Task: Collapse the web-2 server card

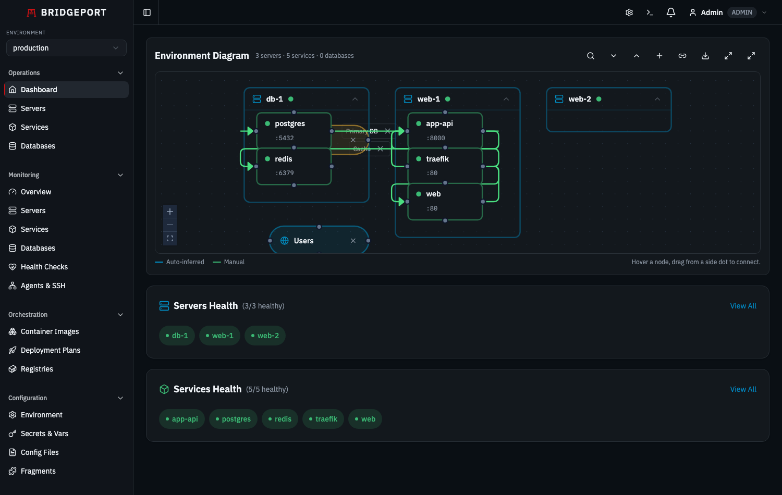Action: [x=657, y=99]
